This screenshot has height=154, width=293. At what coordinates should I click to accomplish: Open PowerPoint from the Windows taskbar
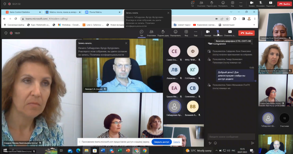pyautogui.click(x=128, y=150)
